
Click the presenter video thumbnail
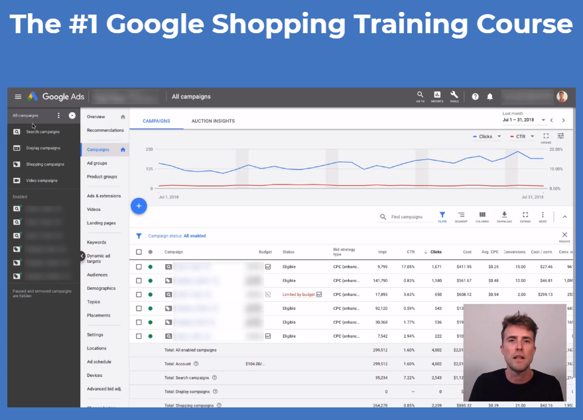[515, 353]
